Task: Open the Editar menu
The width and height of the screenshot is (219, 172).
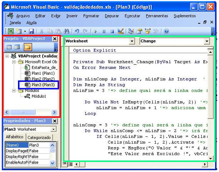Action: (x=40, y=16)
